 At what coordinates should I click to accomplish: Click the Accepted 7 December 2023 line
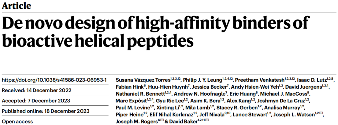[36, 101]
